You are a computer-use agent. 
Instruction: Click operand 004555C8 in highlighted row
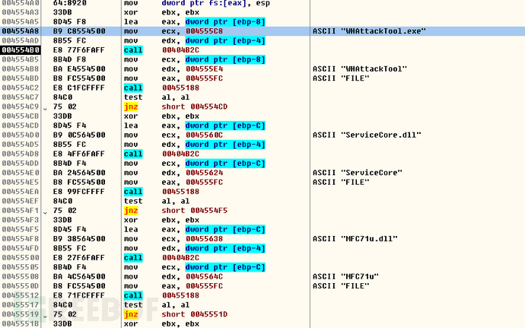pyautogui.click(x=204, y=31)
